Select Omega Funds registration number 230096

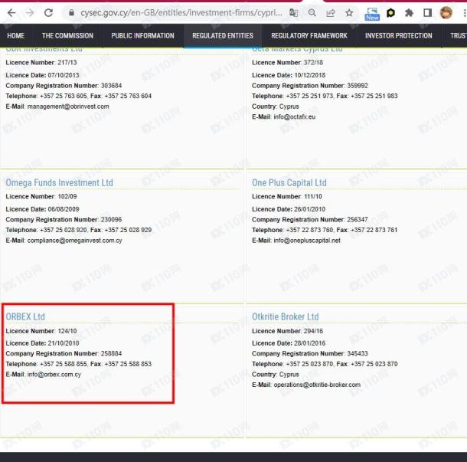(111, 220)
